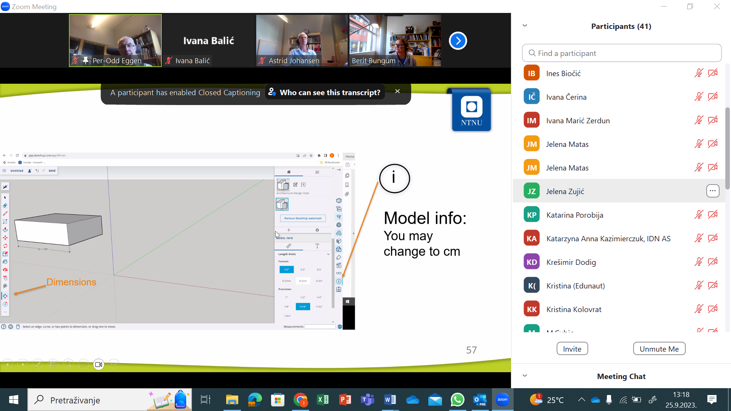
Task: Switch to Outlook on the taskbar
Action: tap(480, 400)
